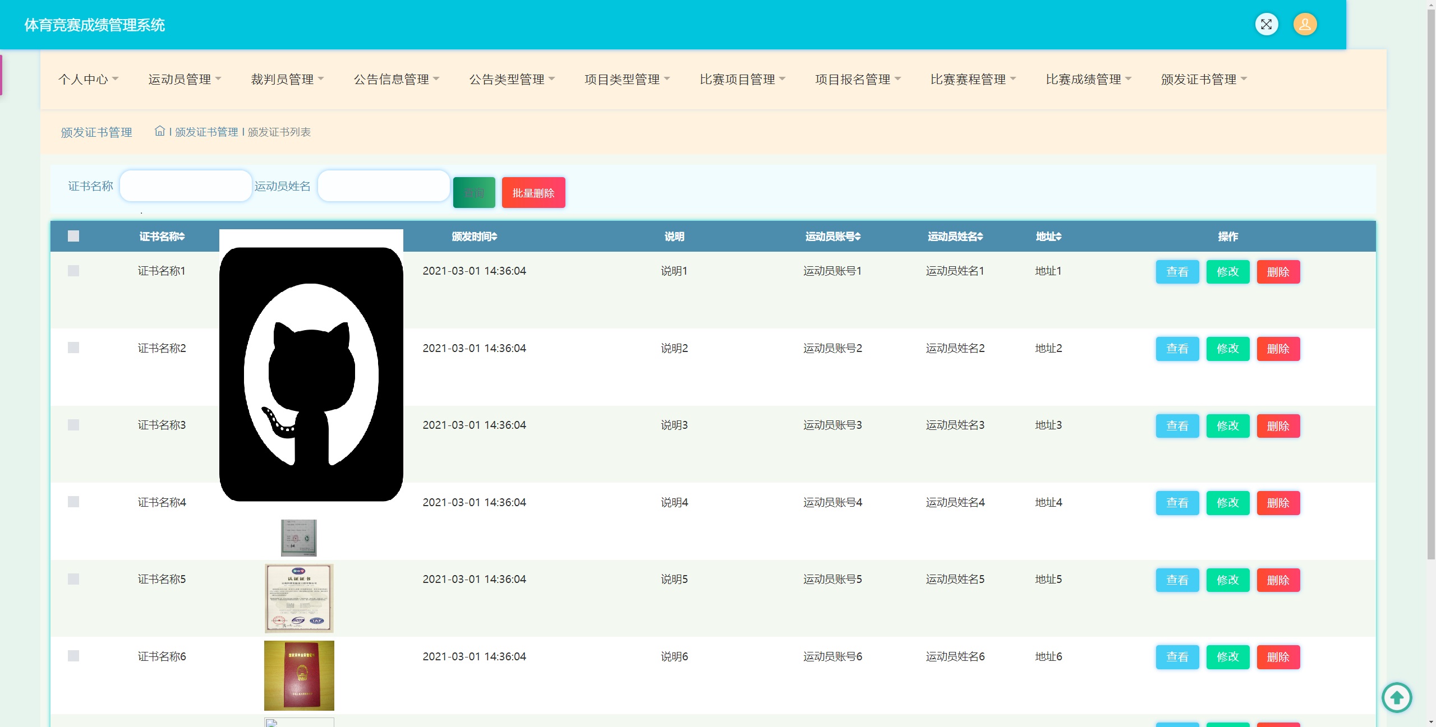Check the row checkbox for 证书名称6
The height and width of the screenshot is (727, 1436).
(73, 656)
